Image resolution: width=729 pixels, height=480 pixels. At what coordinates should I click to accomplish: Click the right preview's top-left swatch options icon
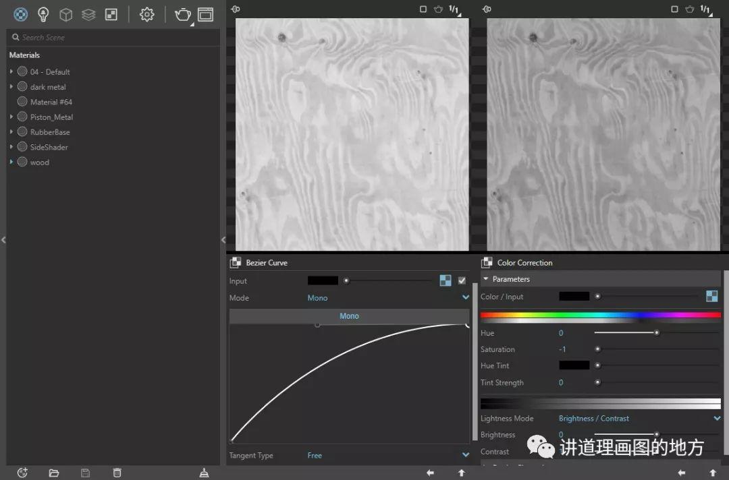click(x=487, y=9)
